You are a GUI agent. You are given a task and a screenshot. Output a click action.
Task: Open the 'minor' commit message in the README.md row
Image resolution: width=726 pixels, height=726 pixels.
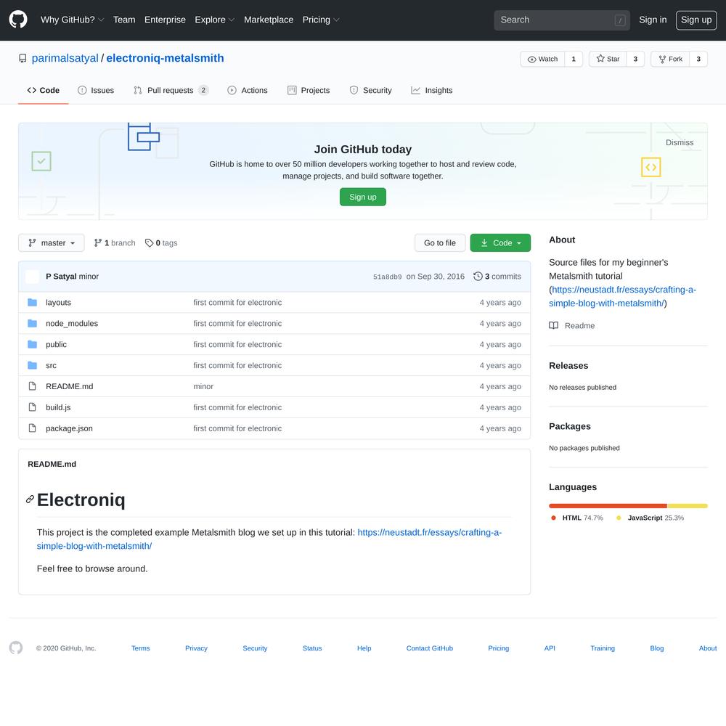[203, 386]
